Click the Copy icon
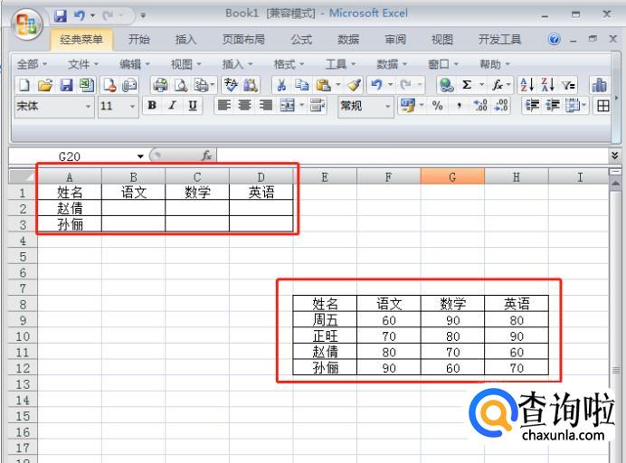626x463 pixels. 302,85
